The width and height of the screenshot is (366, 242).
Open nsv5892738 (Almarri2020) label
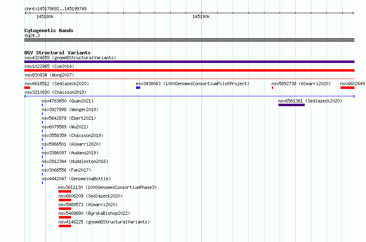pyautogui.click(x=301, y=84)
